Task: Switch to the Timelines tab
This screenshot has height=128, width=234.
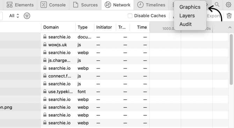Action: point(151,5)
